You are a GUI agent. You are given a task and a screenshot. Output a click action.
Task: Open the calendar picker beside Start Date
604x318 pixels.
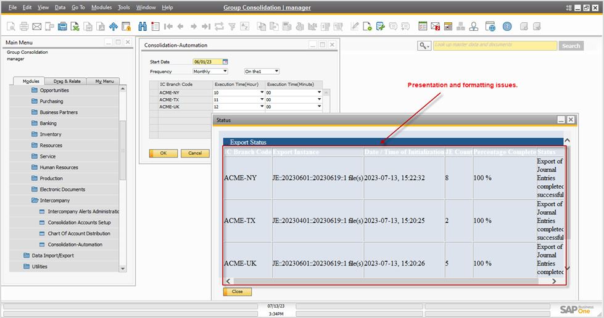225,62
